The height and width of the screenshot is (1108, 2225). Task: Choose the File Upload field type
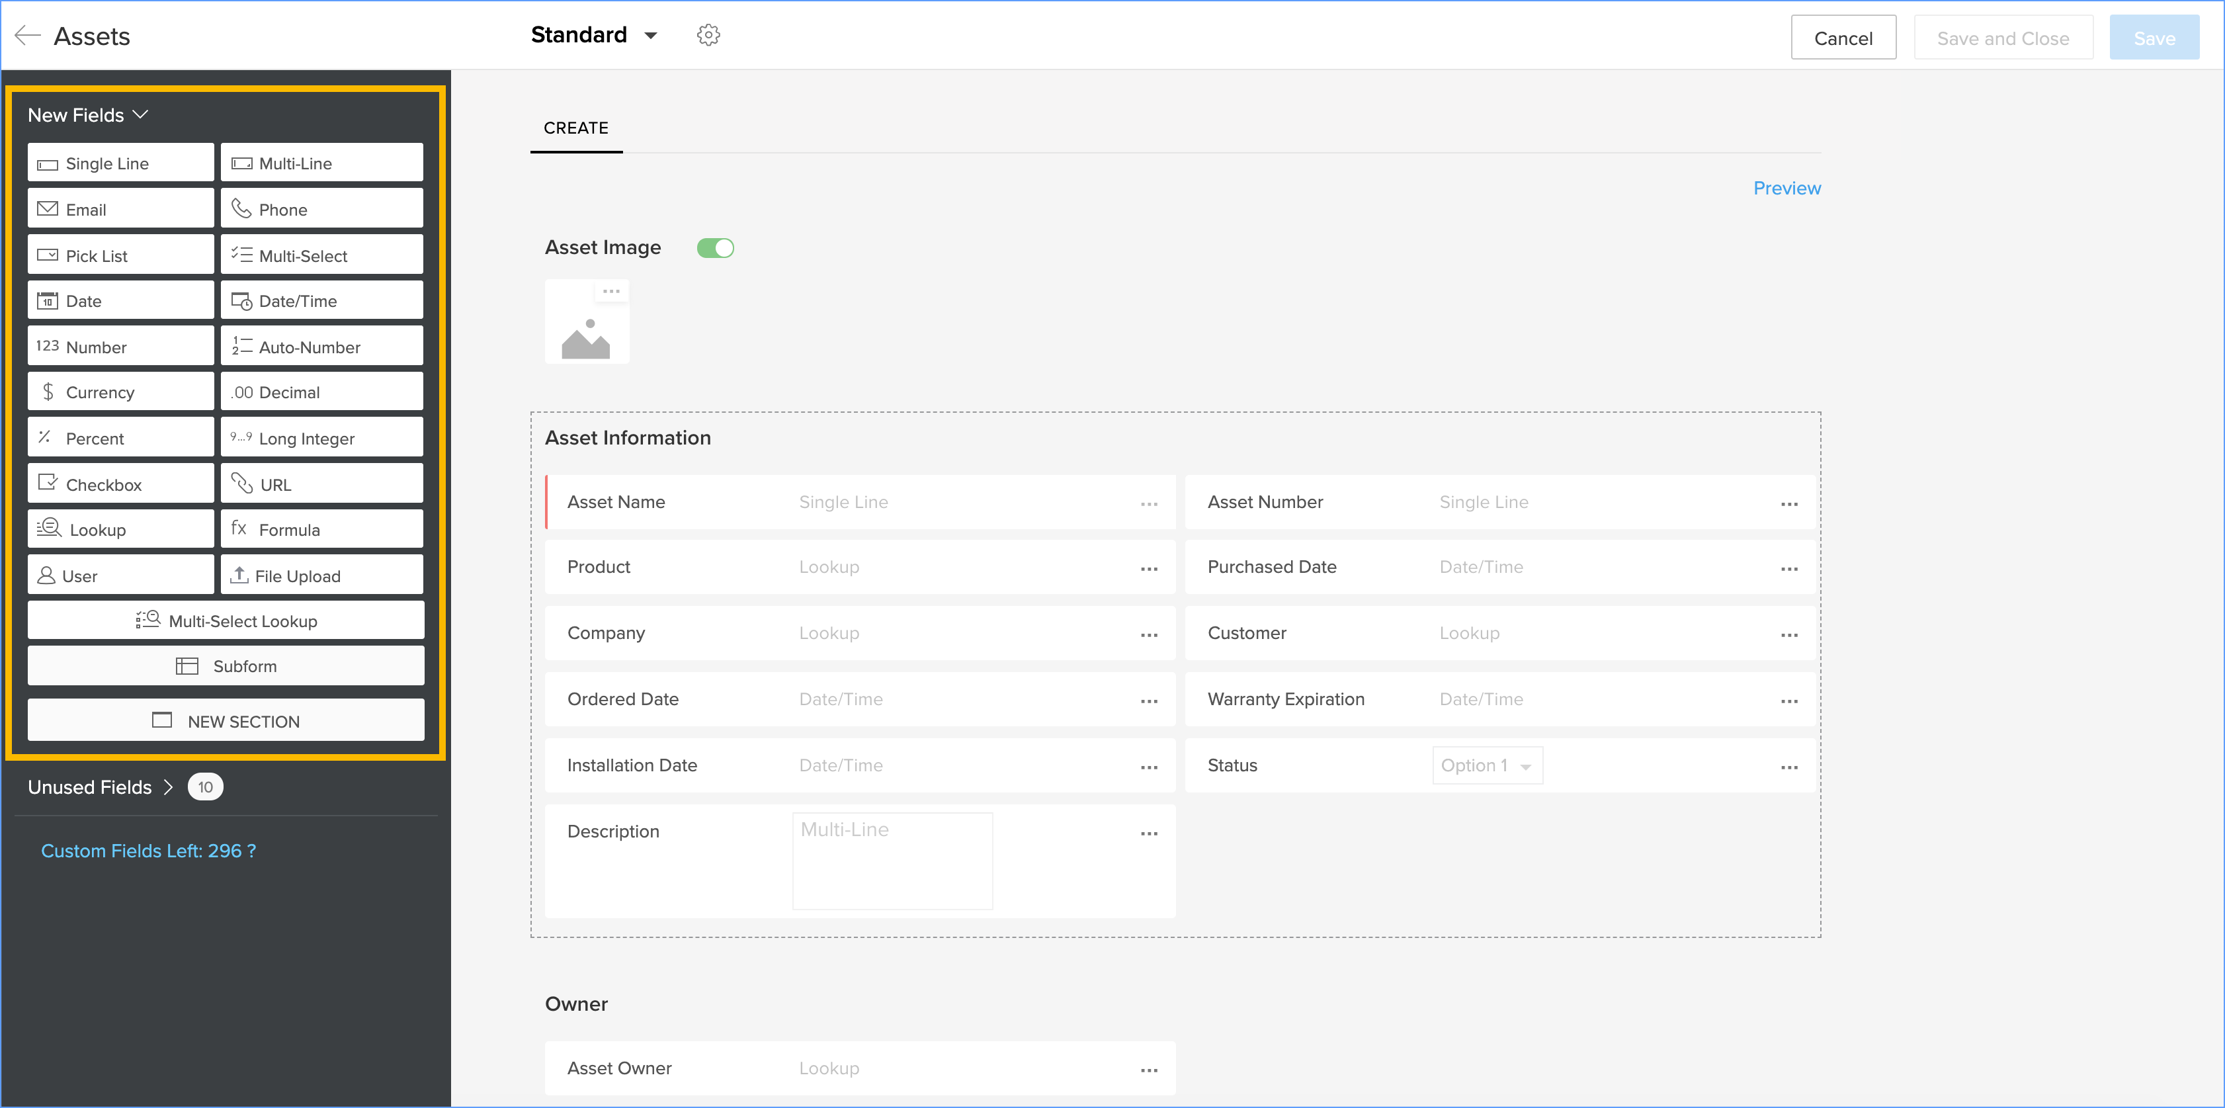[x=321, y=575]
